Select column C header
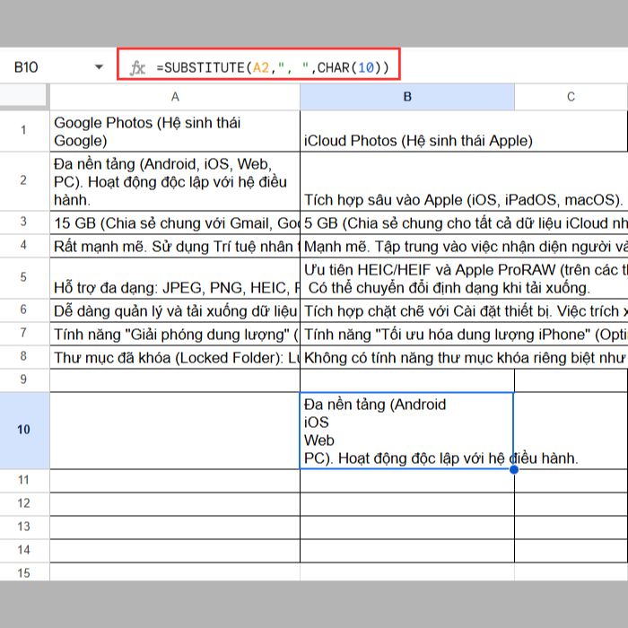Image resolution: width=628 pixels, height=628 pixels. pyautogui.click(x=571, y=97)
